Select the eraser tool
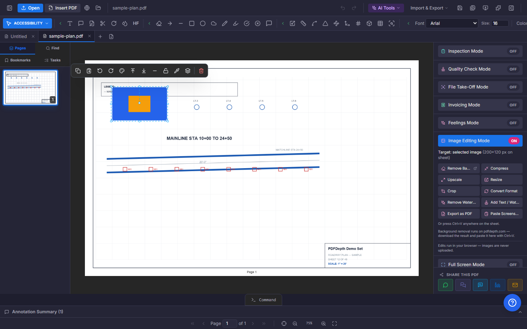 [x=159, y=23]
